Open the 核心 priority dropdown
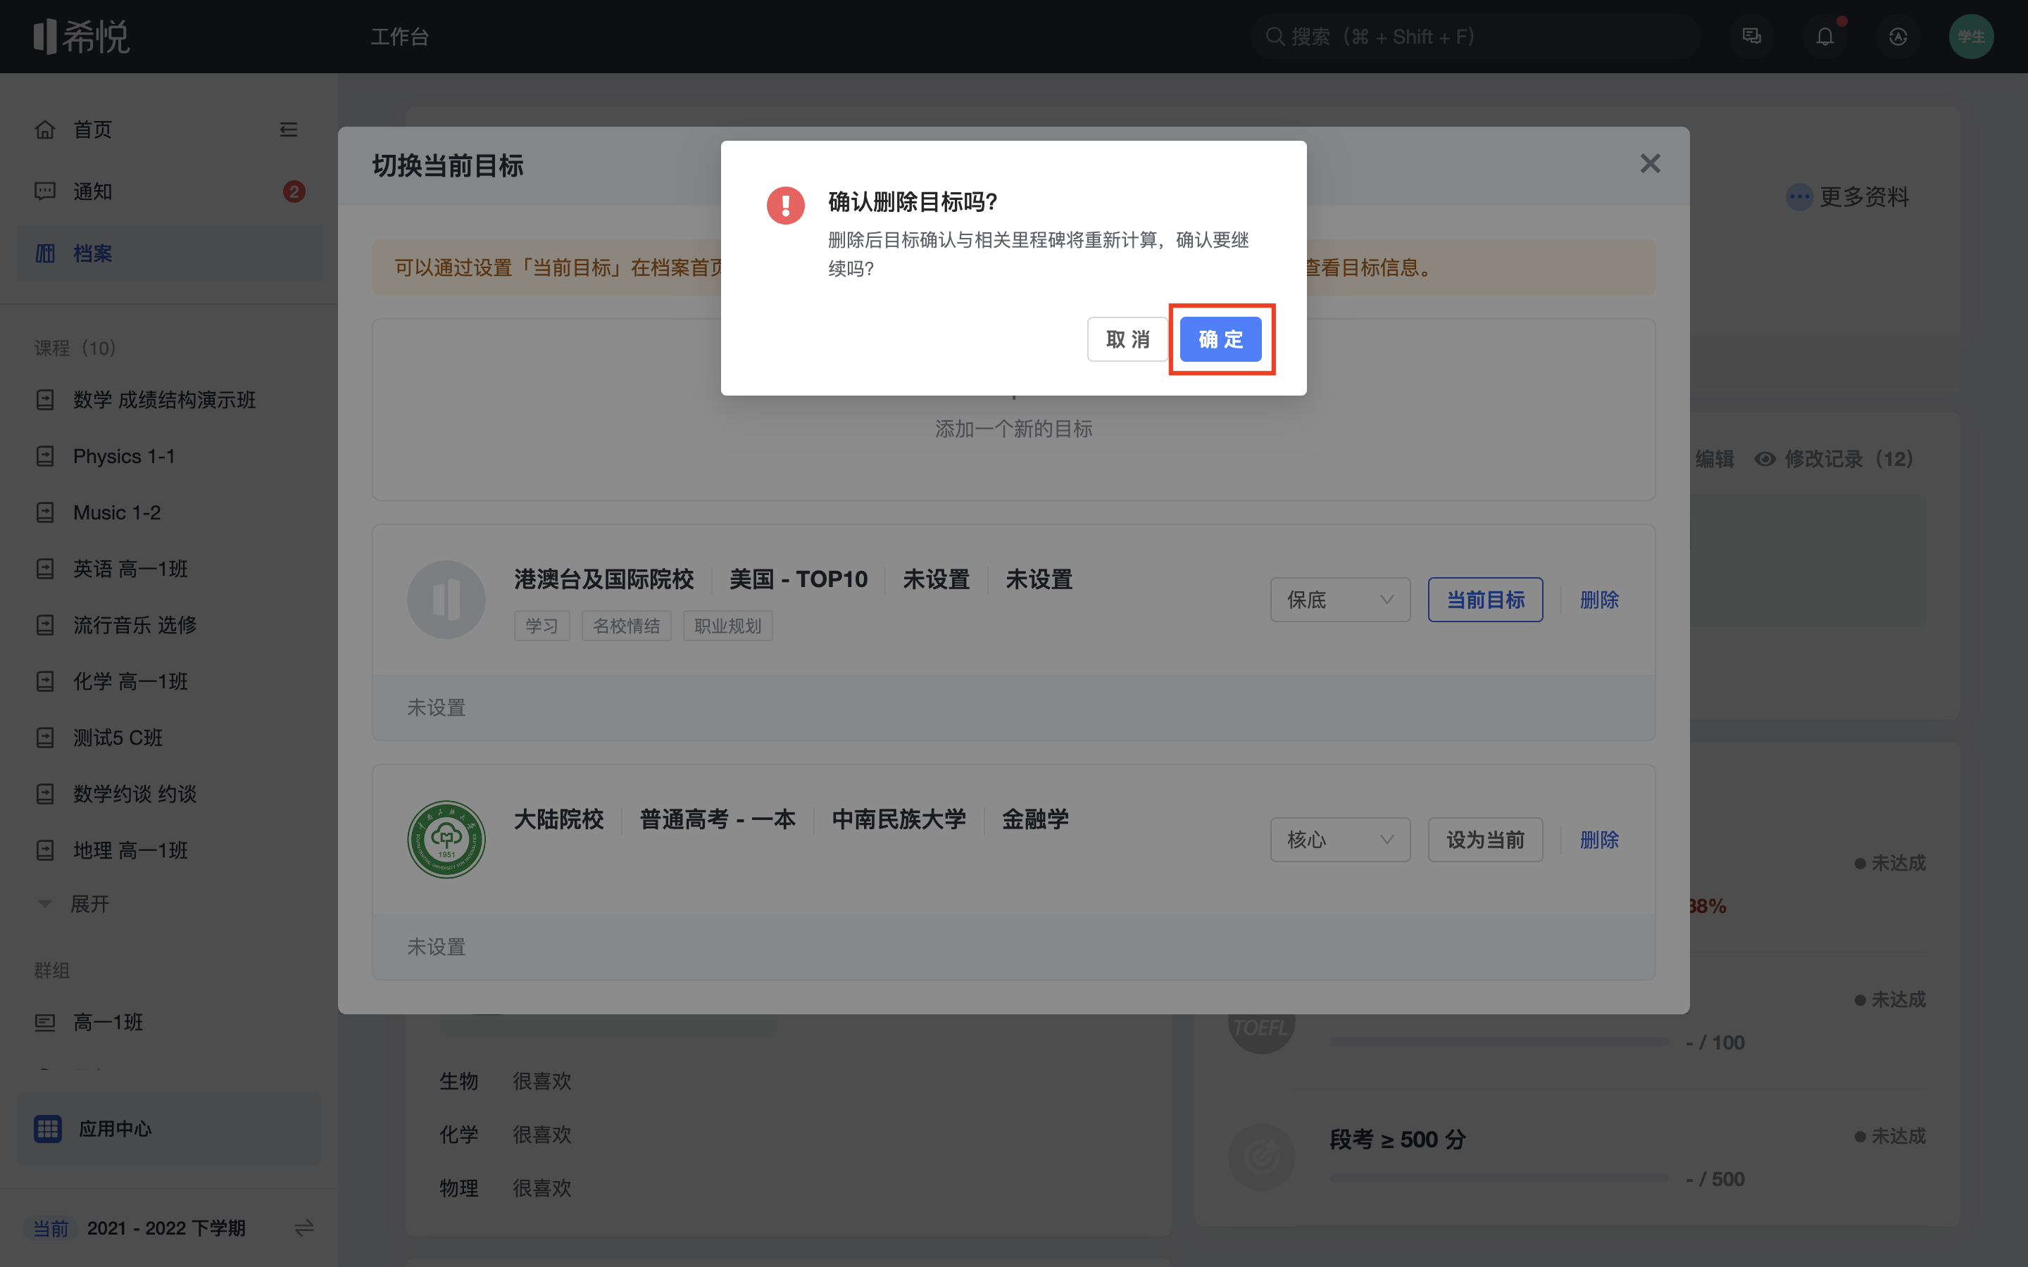2028x1267 pixels. click(1339, 840)
